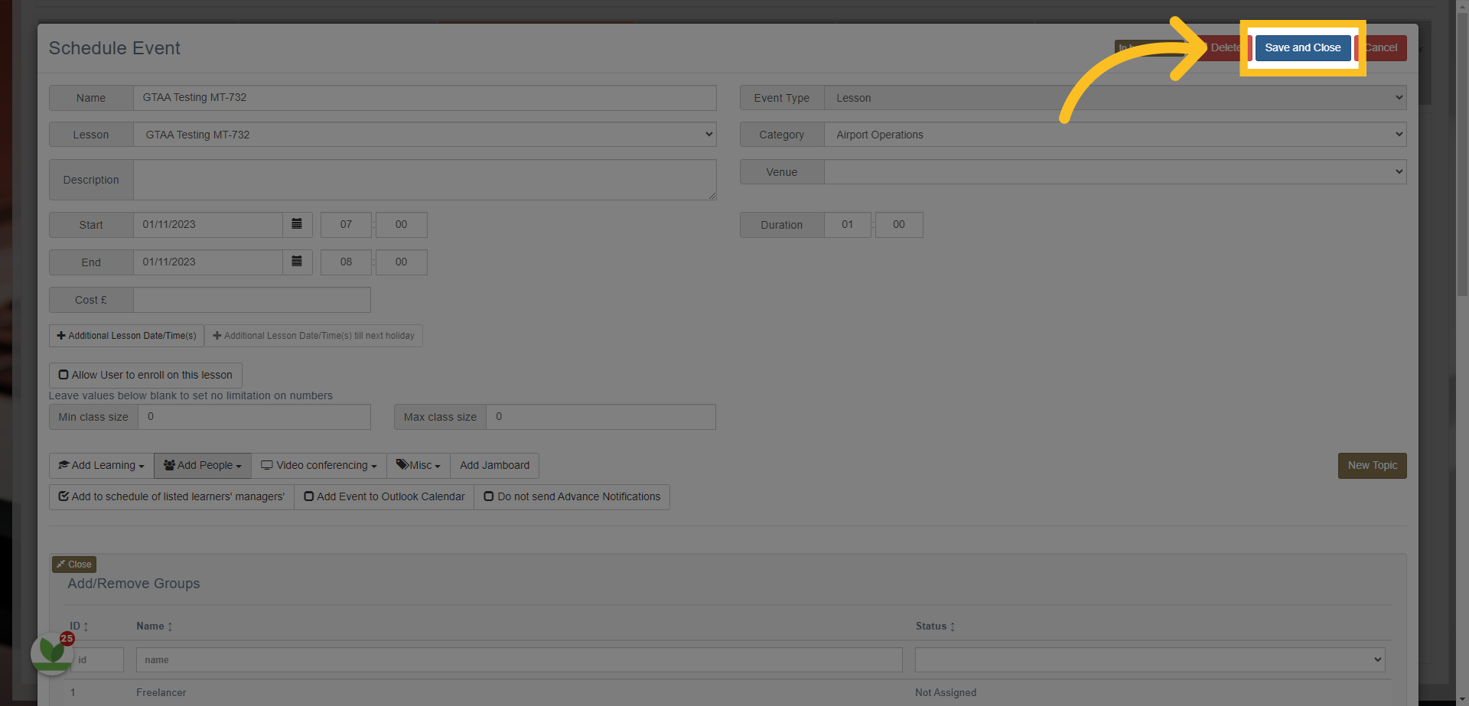The width and height of the screenshot is (1469, 706).
Task: Click the New Topic button
Action: (1373, 466)
